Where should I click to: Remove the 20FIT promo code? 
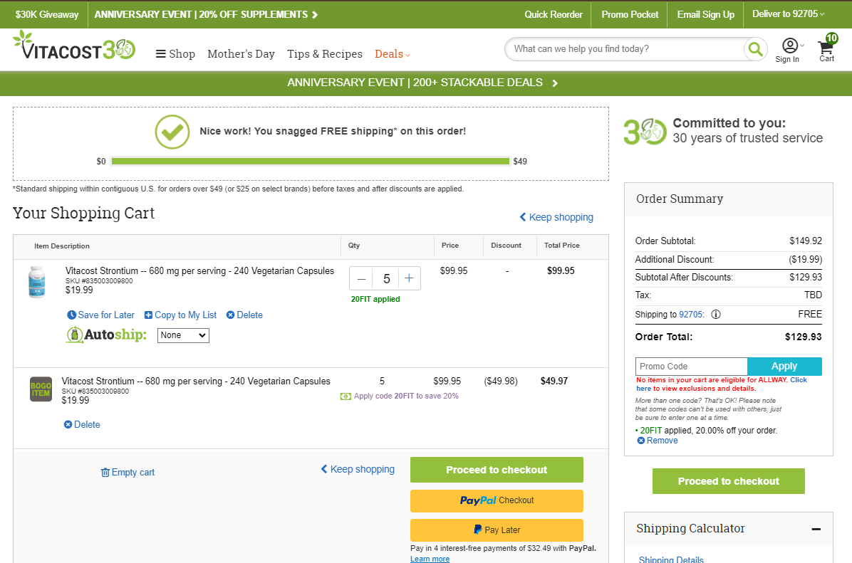(658, 441)
